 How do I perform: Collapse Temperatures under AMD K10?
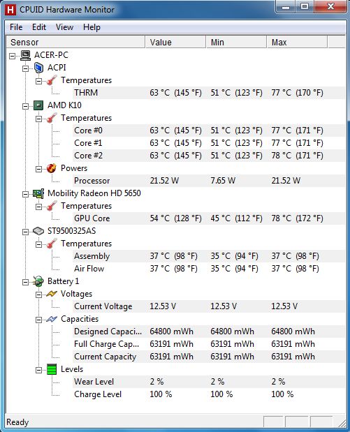click(38, 119)
